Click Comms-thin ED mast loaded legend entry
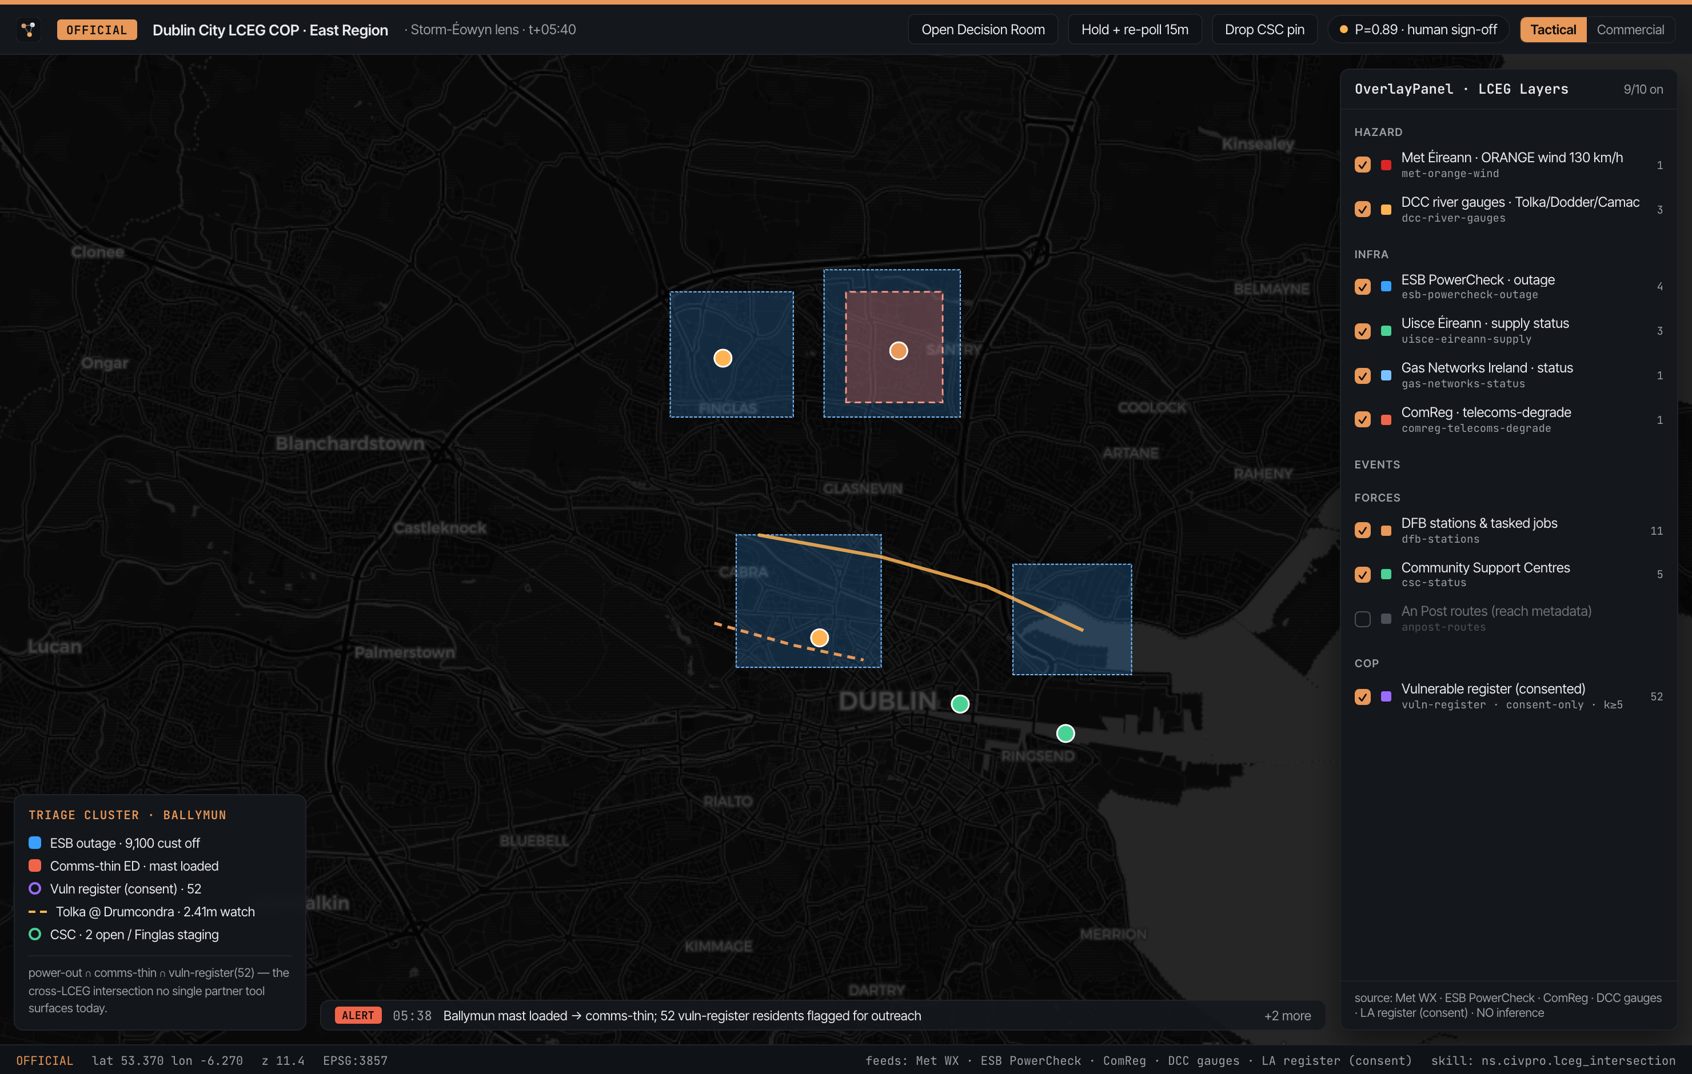1692x1074 pixels. coord(123,866)
